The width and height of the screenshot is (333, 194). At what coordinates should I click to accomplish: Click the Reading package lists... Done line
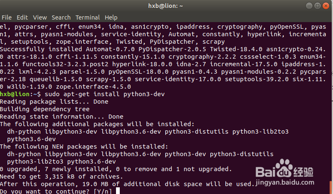[54, 102]
